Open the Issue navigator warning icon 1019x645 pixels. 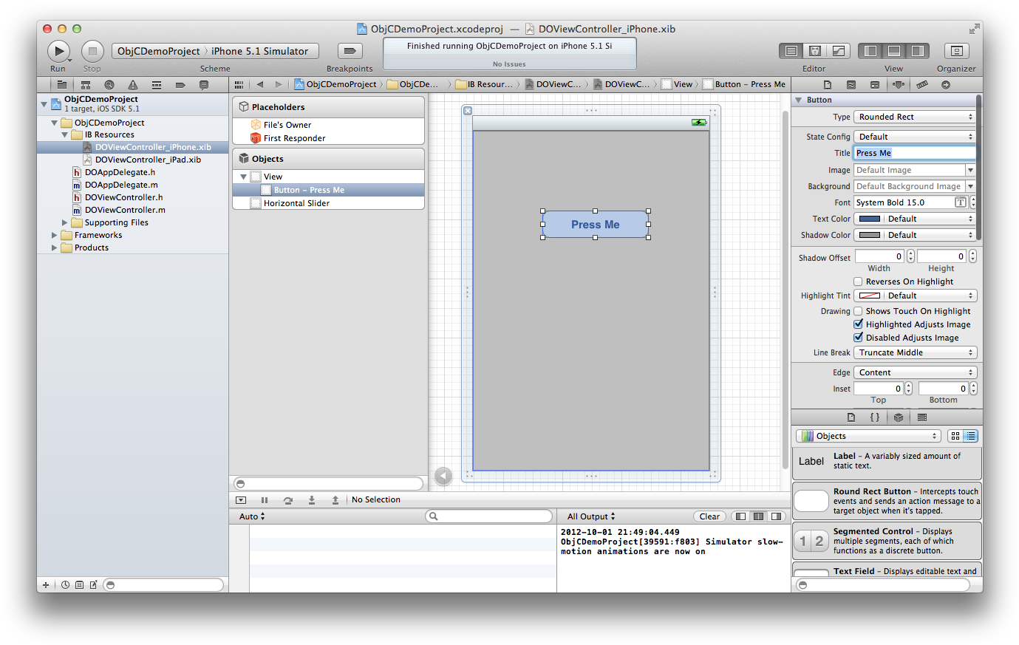(x=132, y=84)
